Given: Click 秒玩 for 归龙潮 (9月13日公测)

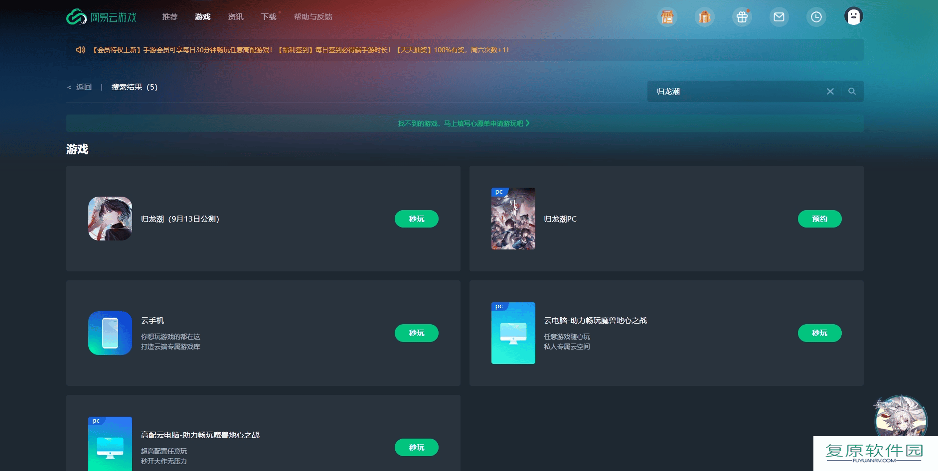Looking at the screenshot, I should pyautogui.click(x=417, y=219).
